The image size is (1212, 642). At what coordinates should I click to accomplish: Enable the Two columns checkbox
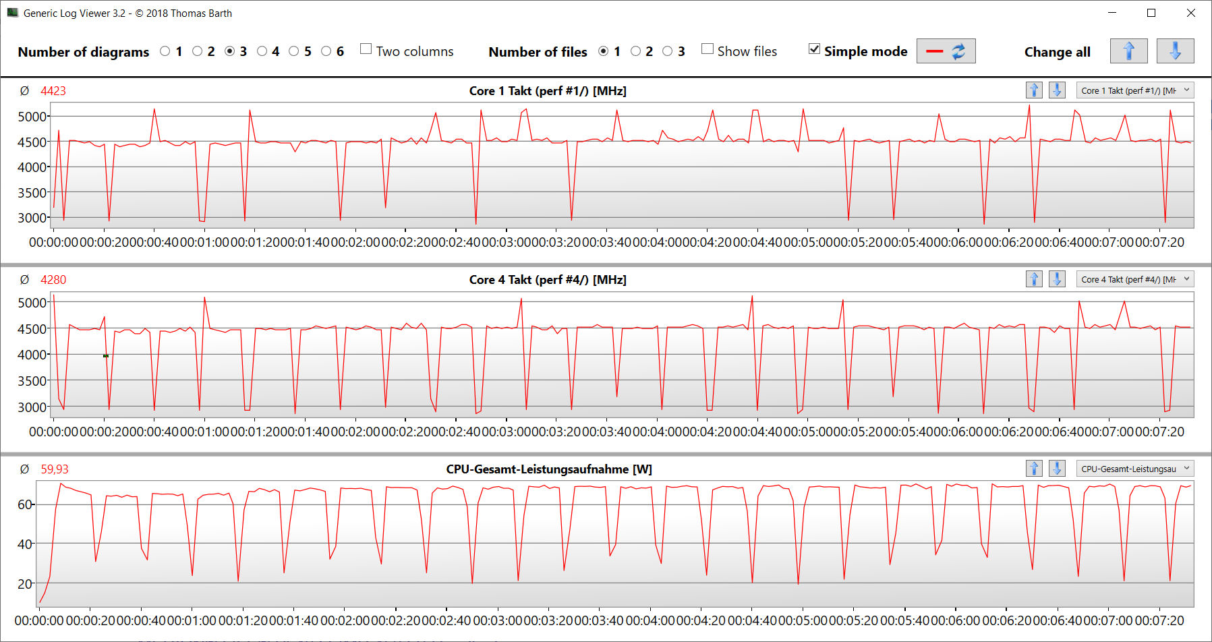(366, 49)
